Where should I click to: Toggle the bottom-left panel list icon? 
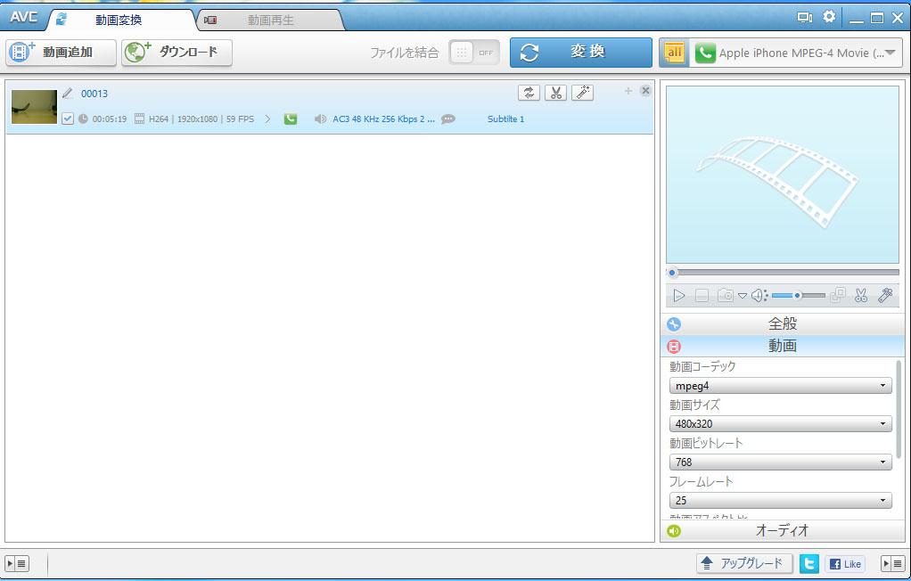17,563
